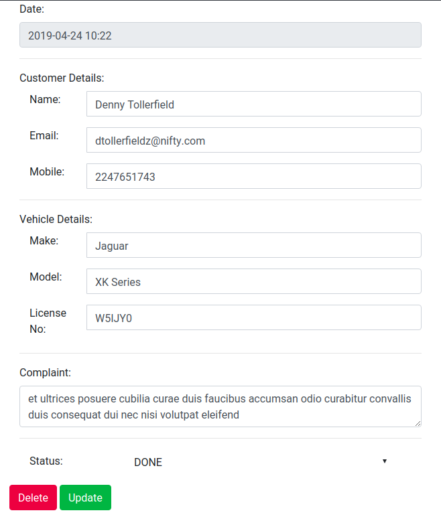Click the Status label text
Screen dimensions: 441x529
[46, 461]
